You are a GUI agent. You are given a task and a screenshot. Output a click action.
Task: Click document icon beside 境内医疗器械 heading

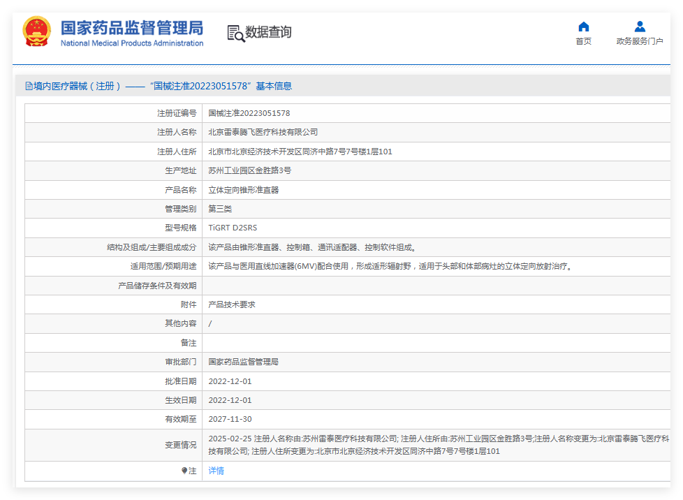pyautogui.click(x=29, y=86)
